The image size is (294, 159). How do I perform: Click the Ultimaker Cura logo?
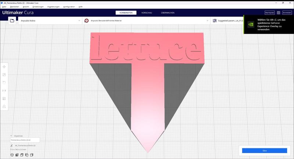point(18,12)
